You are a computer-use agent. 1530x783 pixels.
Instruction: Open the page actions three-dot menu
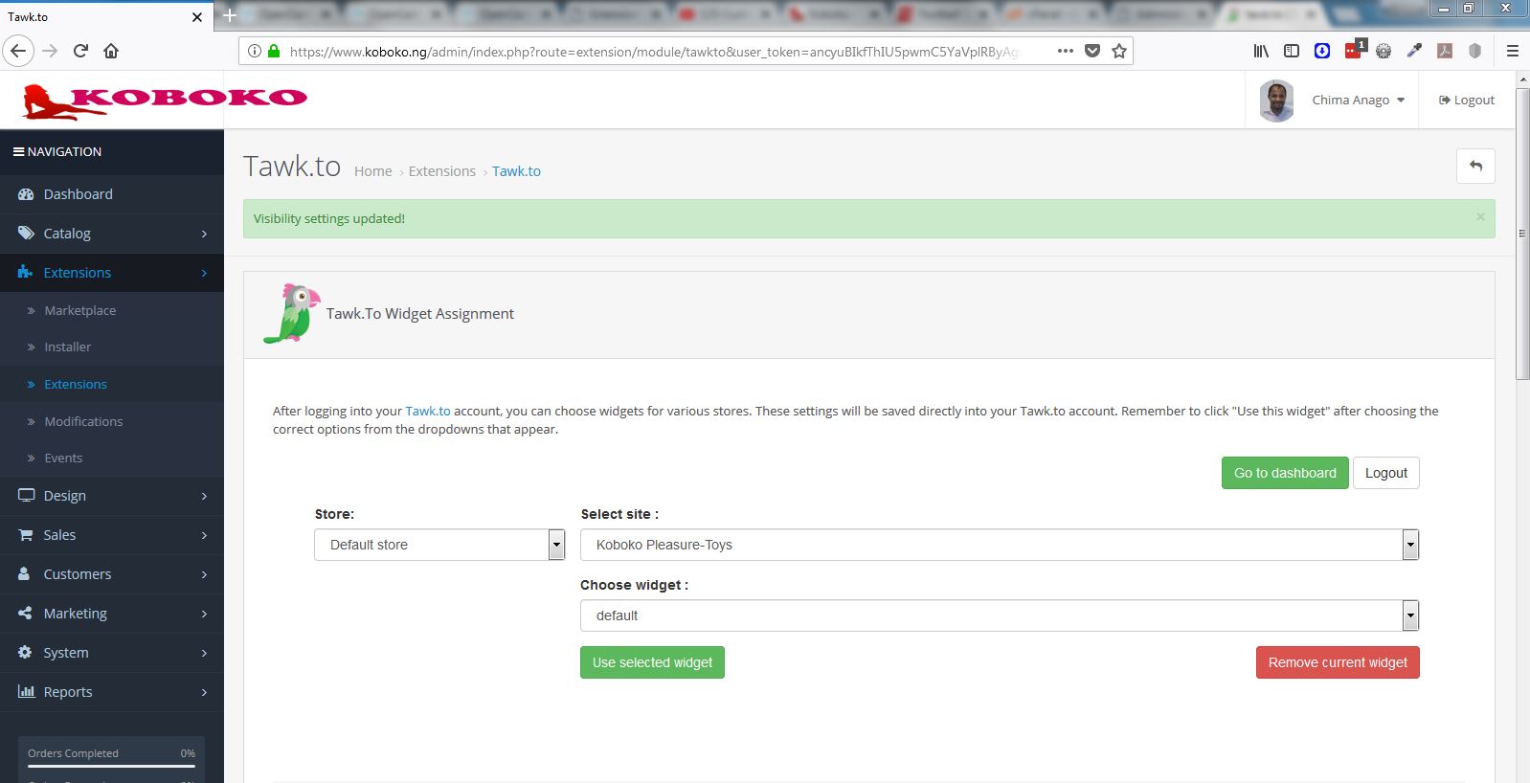1066,51
